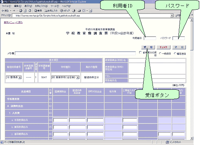The height and width of the screenshot is (145, 200).
Task: Tick the previous-year data receive checkbox
Action: coord(140,52)
